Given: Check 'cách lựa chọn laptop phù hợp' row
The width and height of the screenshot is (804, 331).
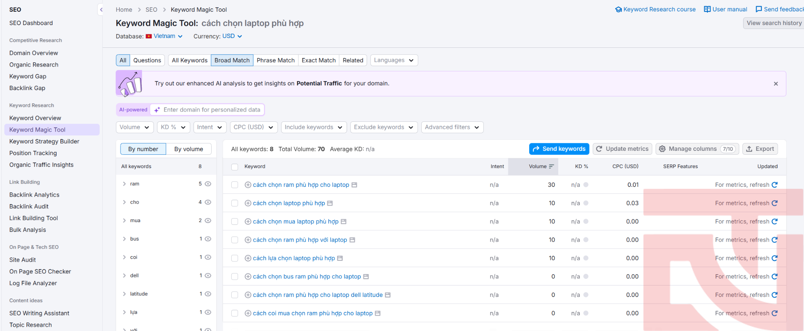Looking at the screenshot, I should click(235, 258).
